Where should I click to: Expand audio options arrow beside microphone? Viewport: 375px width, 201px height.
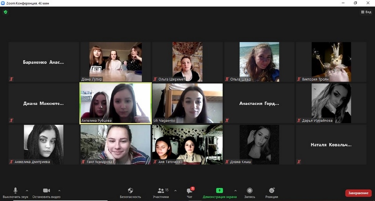coord(27,191)
